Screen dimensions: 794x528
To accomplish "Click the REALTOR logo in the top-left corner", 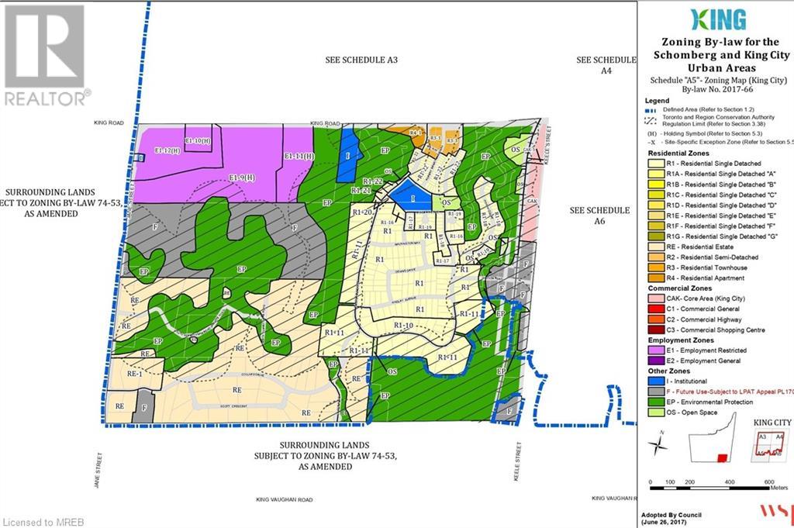I will coord(45,55).
